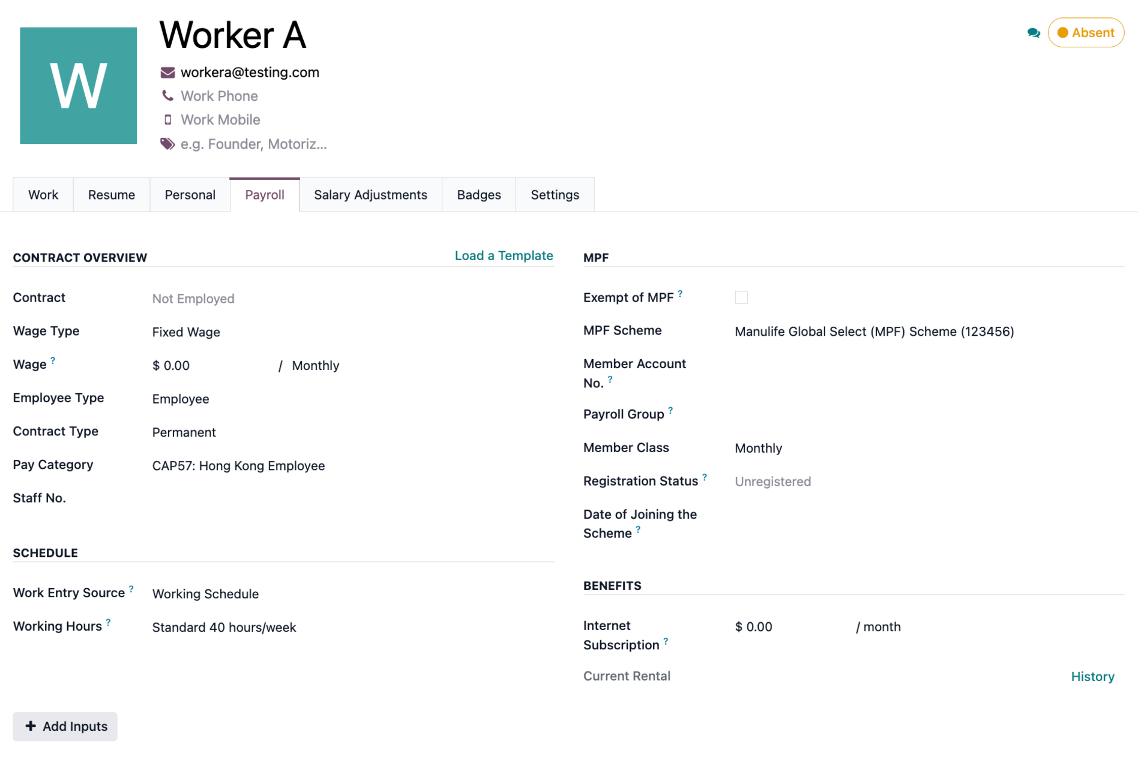Click the Work Entry Source help icon
The height and width of the screenshot is (774, 1138).
point(131,589)
